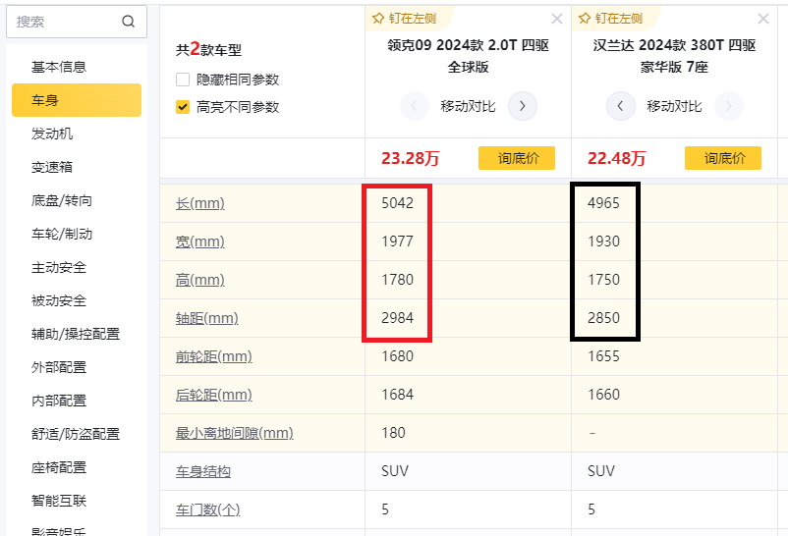
Task: Click 车门数(个) parameter link
Action: click(x=207, y=509)
